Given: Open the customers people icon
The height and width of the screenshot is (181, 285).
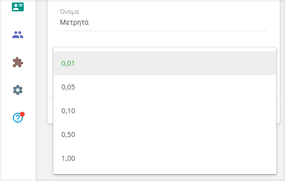Looking at the screenshot, I should (18, 35).
